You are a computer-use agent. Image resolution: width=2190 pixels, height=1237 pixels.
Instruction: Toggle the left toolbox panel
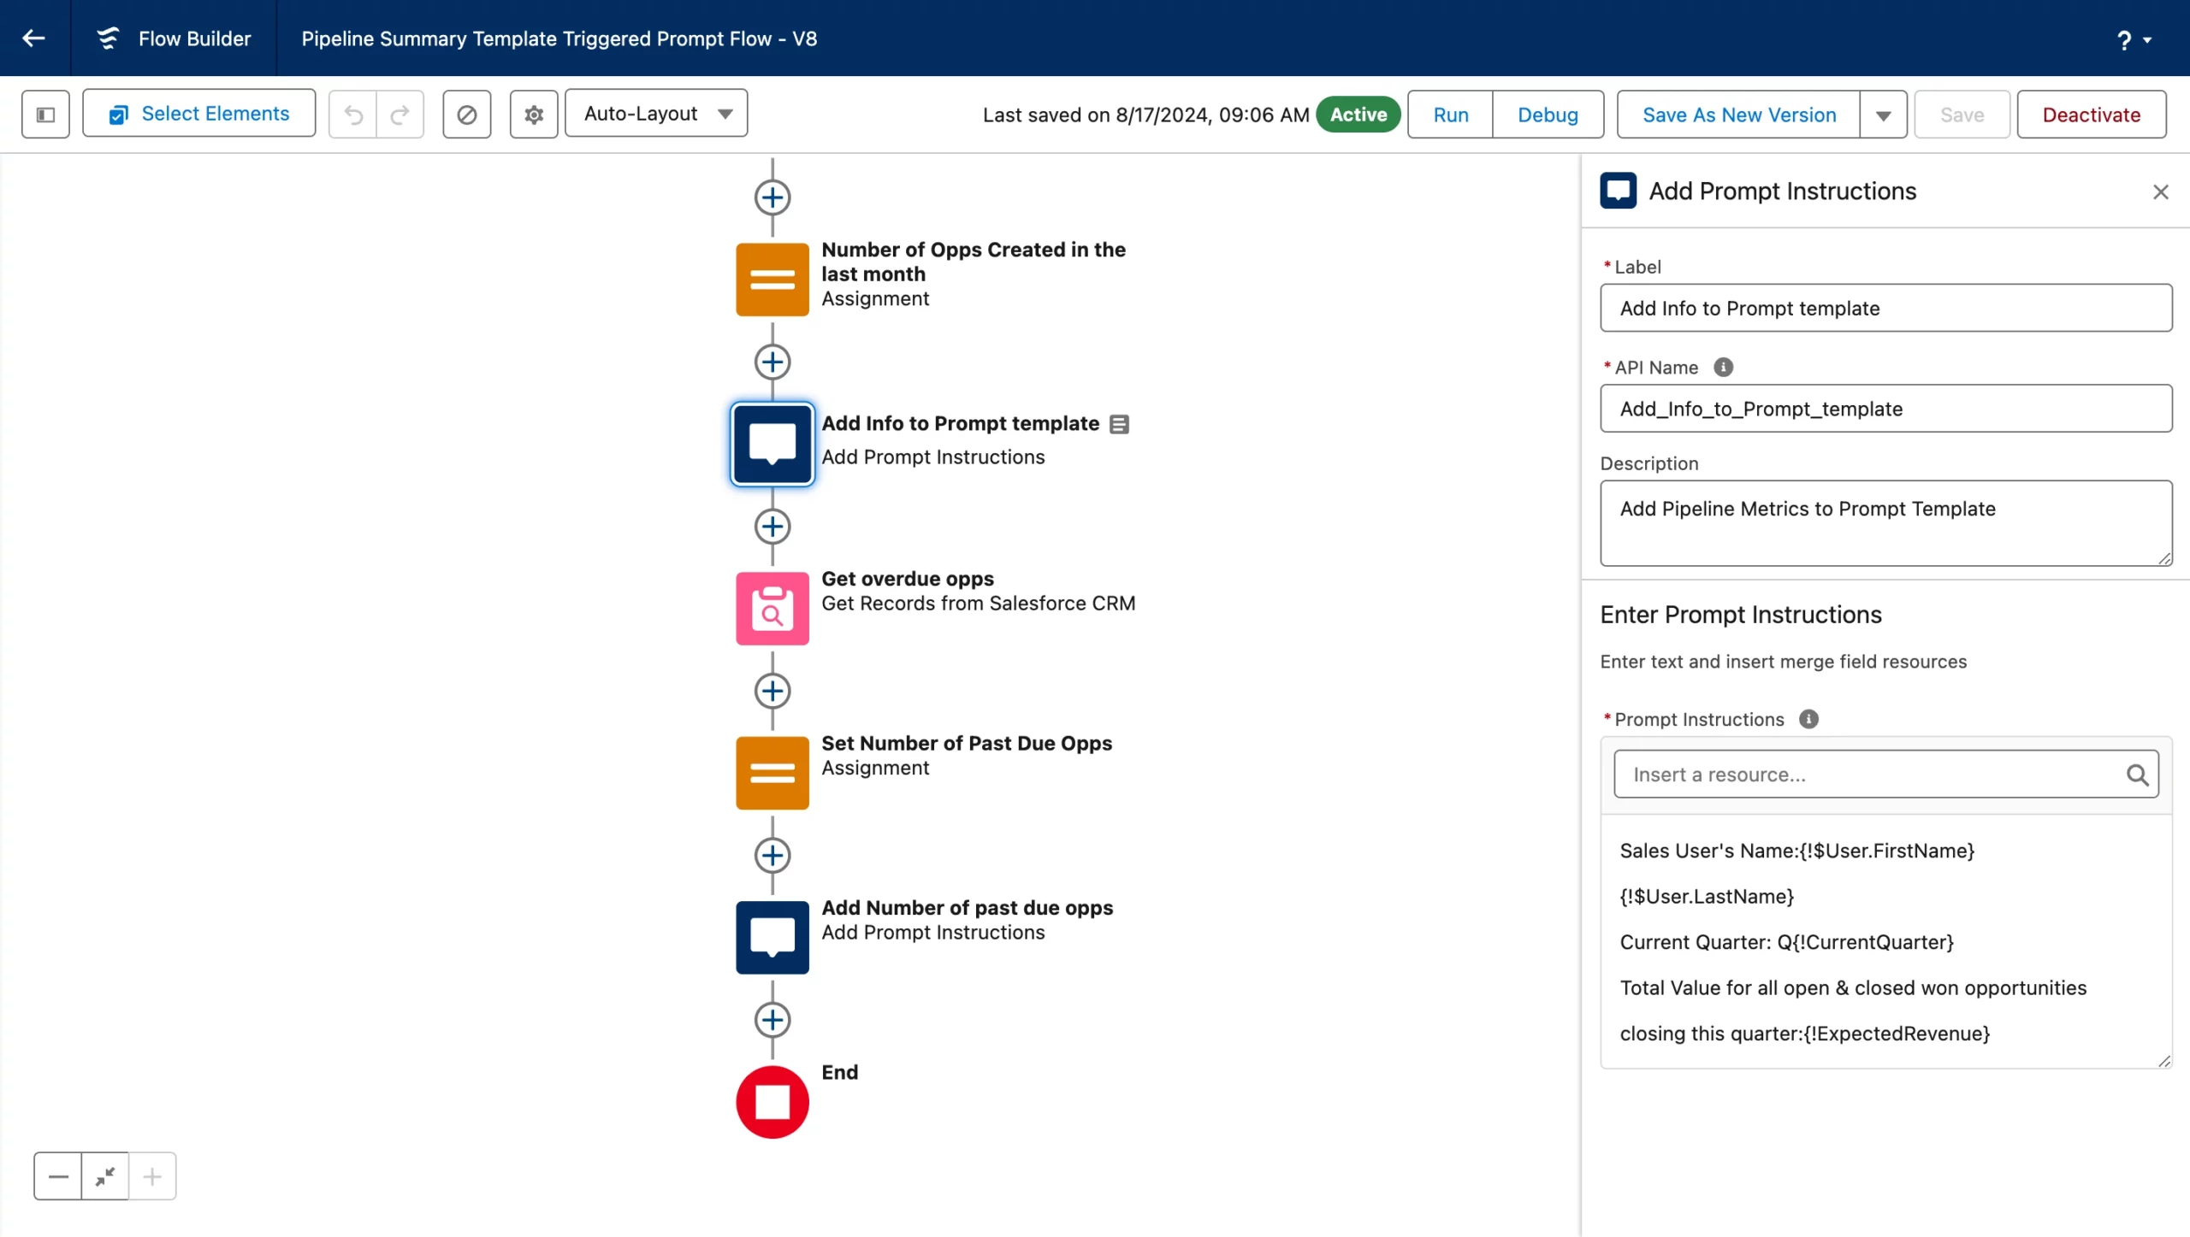(45, 114)
